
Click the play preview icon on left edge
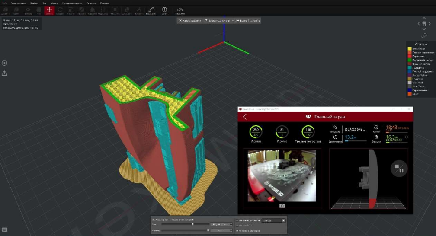[4, 63]
